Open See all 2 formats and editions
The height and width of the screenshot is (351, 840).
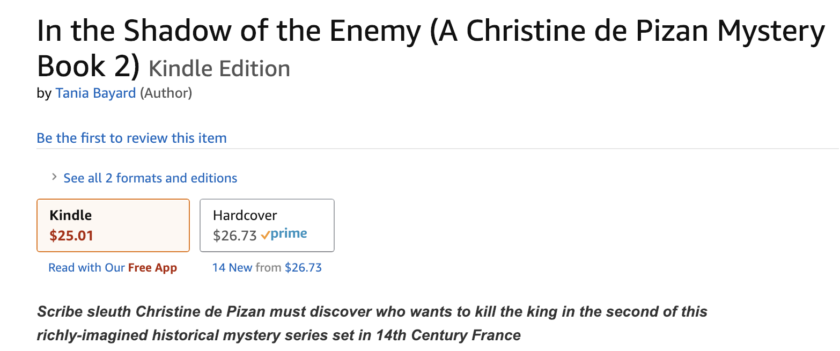(x=150, y=178)
